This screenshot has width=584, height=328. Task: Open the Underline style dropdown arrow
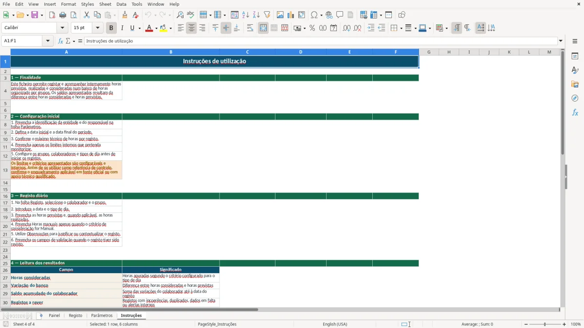point(139,28)
